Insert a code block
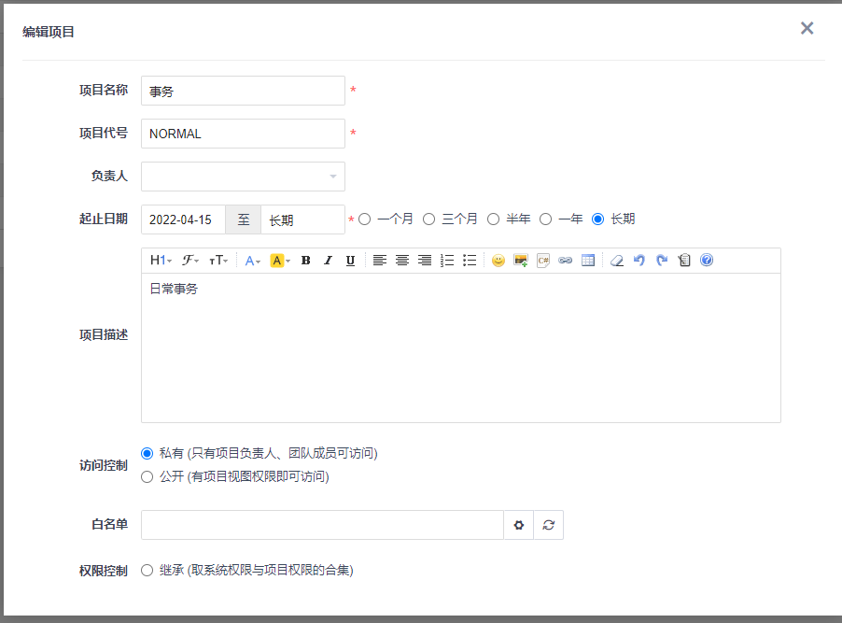Screen dimensions: 842x623 pos(543,261)
